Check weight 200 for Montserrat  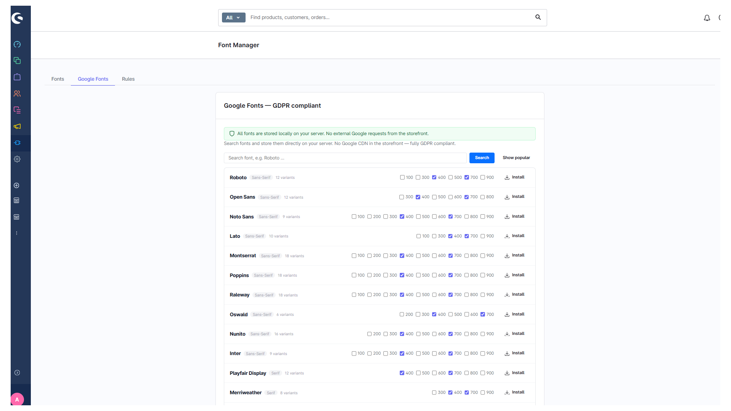point(370,256)
